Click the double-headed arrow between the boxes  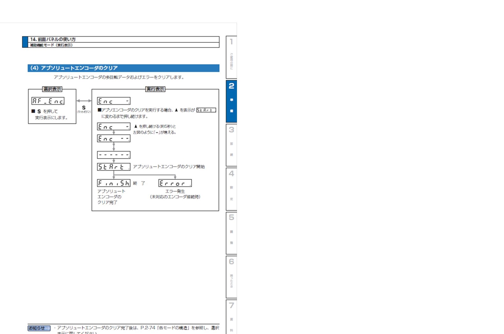click(84, 101)
